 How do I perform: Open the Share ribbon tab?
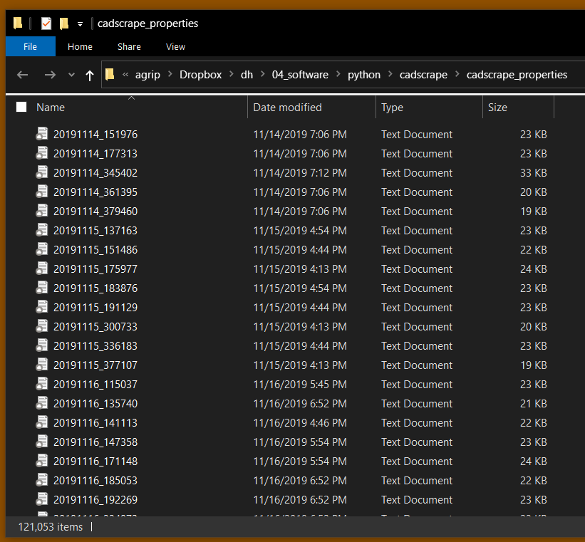click(129, 46)
